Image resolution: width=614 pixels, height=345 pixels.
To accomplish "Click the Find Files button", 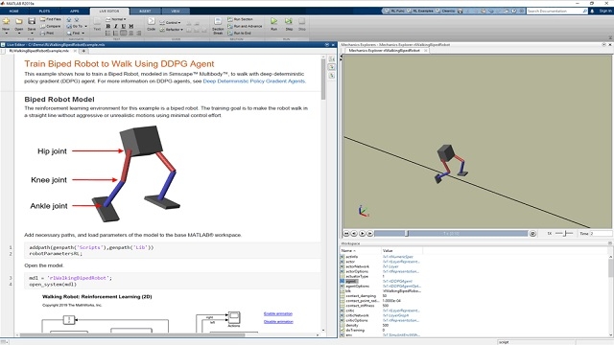I will (51, 19).
